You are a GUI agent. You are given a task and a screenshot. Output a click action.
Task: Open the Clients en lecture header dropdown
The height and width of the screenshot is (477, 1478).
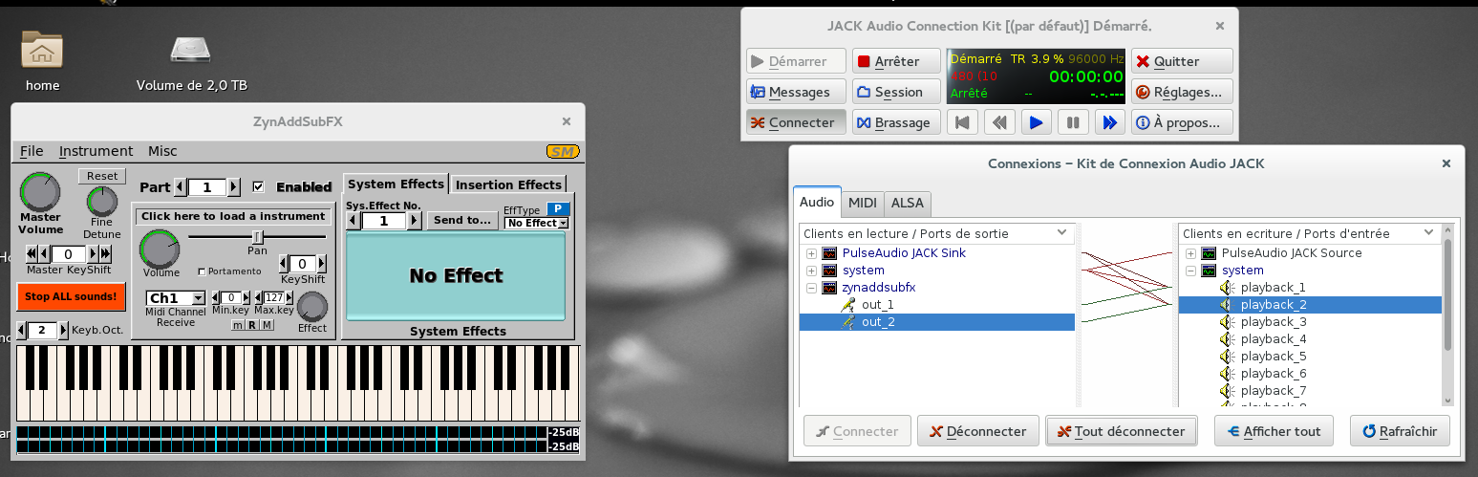point(1062,233)
